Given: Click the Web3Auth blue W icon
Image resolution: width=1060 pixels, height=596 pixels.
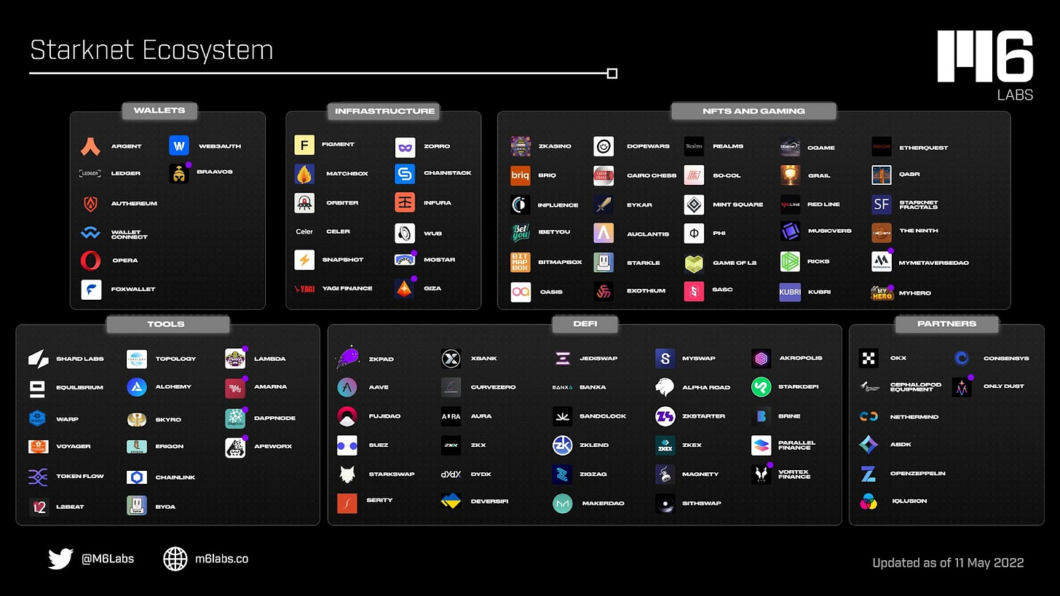Looking at the screenshot, I should click(179, 146).
